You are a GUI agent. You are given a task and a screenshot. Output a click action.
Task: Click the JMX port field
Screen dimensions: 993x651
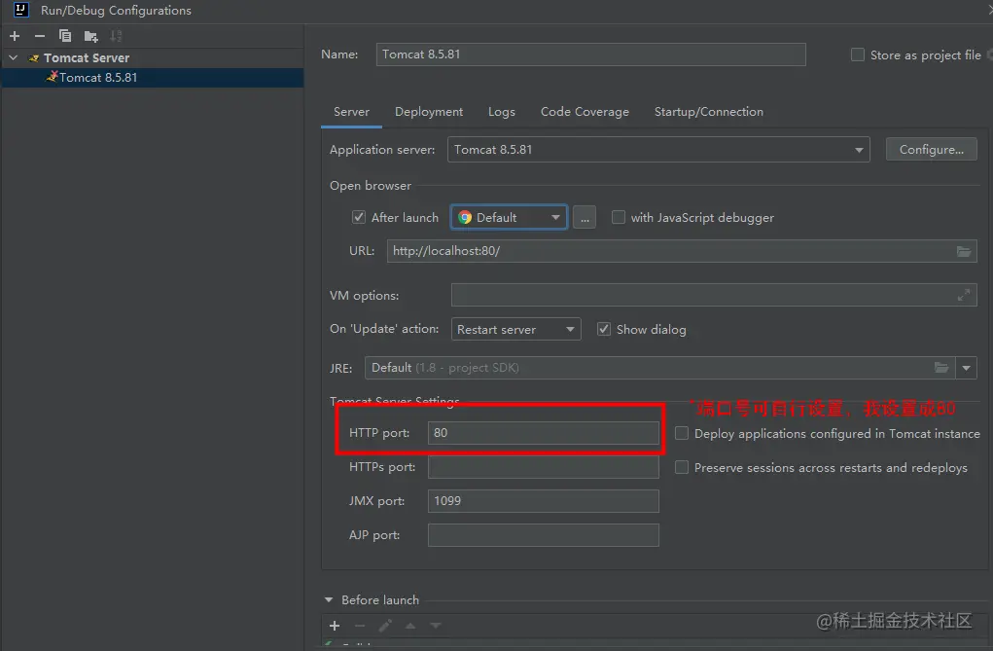click(544, 501)
